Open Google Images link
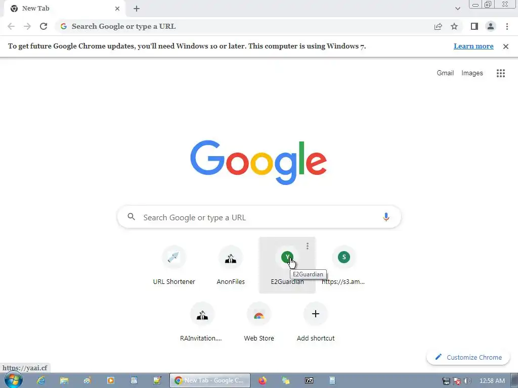 tap(472, 73)
